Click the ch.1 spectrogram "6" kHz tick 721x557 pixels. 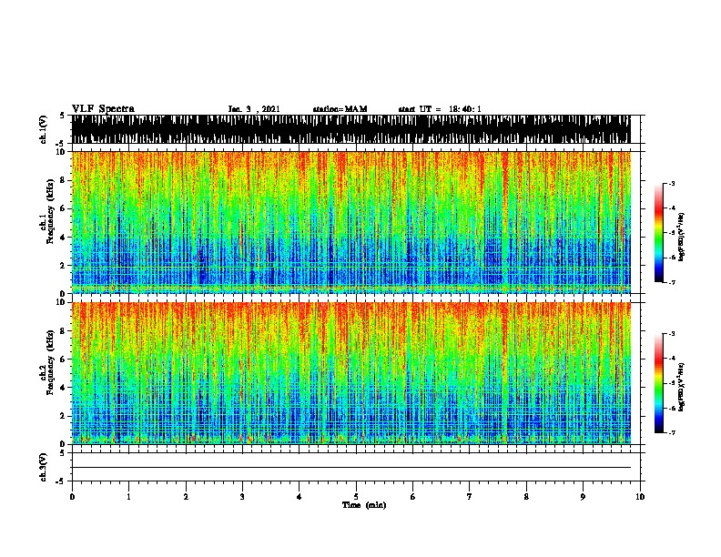click(64, 208)
